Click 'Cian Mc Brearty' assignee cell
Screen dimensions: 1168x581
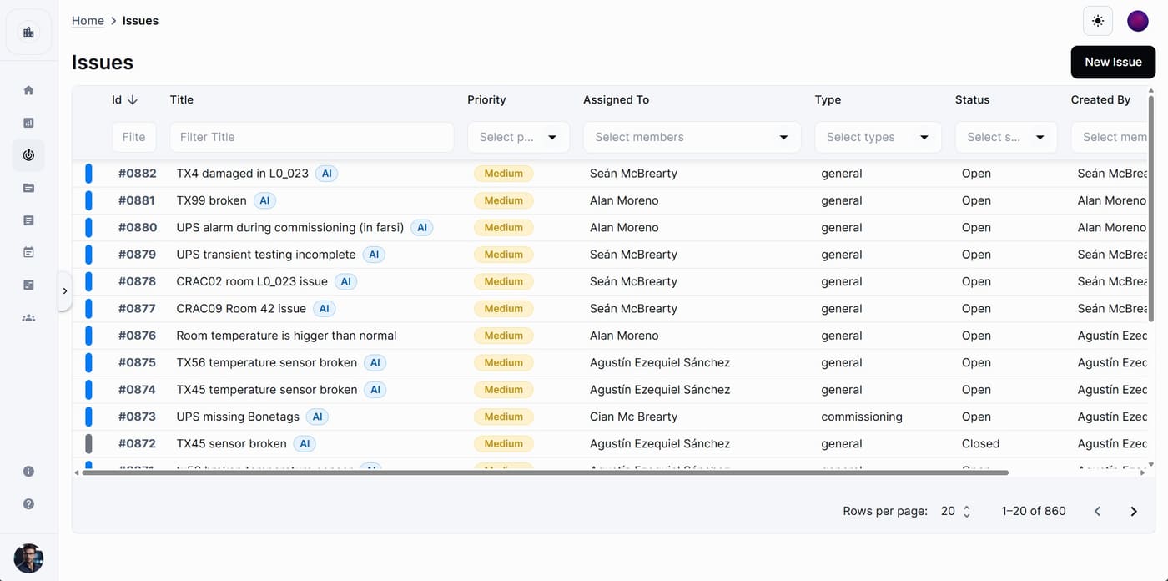633,417
